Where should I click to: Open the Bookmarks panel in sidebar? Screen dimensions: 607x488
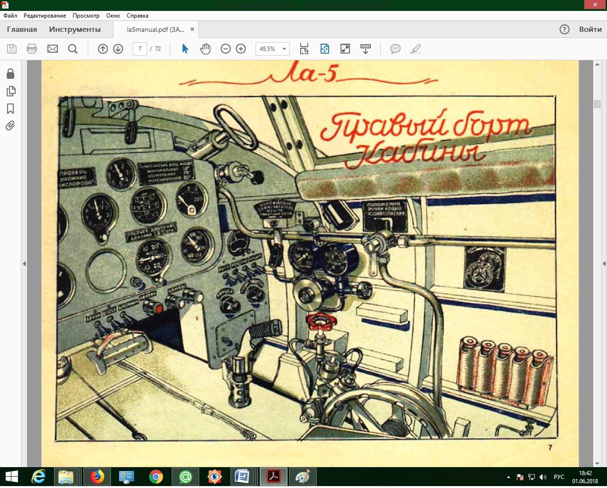click(x=10, y=109)
